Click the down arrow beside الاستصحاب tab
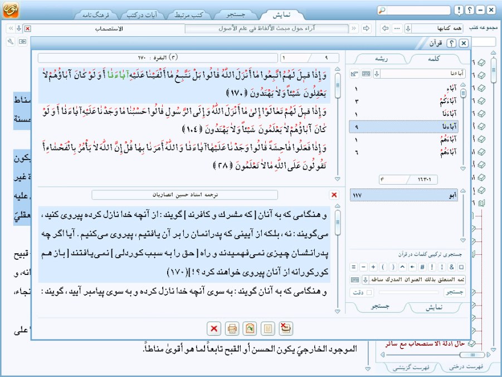Image resolution: width=502 pixels, height=377 pixels. (x=19, y=28)
